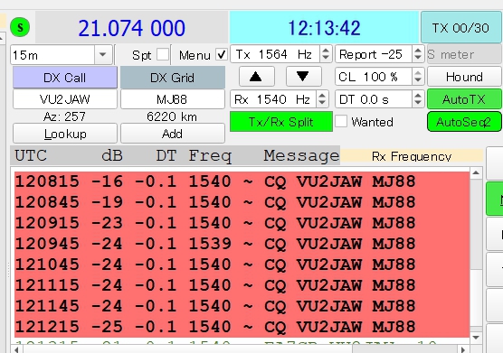Click the horizontal scrollbar right arrow
The width and height of the screenshot is (503, 353).
pos(463,348)
